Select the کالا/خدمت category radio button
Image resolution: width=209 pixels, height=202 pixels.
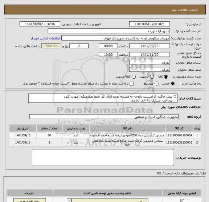pyautogui.click(x=134, y=77)
